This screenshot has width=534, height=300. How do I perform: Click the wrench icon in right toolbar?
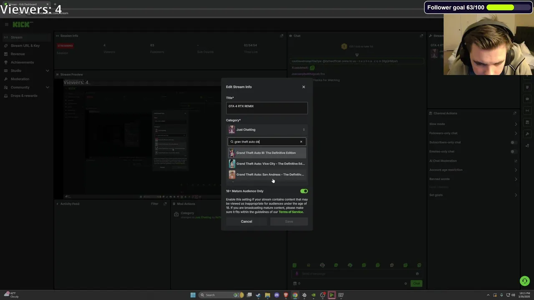click(x=527, y=134)
